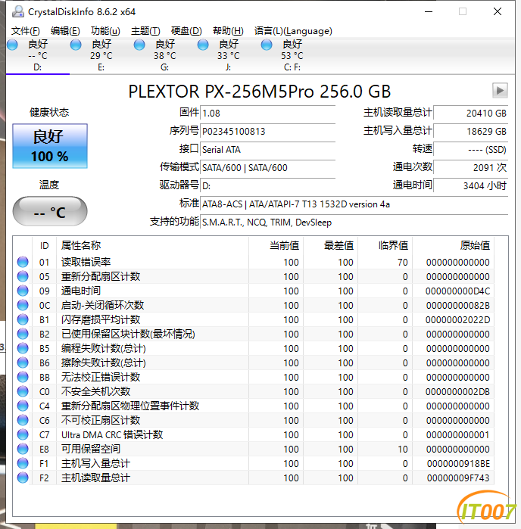Select the C: F: disk at 53 °C

point(292,56)
